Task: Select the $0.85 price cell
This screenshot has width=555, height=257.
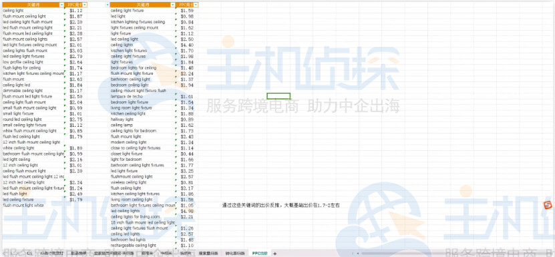Action: (76, 131)
